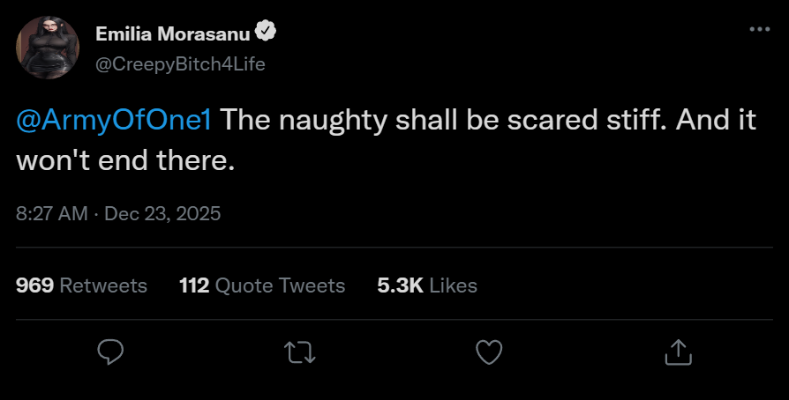The width and height of the screenshot is (789, 400).
Task: Show the Likes list label
Action: point(455,285)
